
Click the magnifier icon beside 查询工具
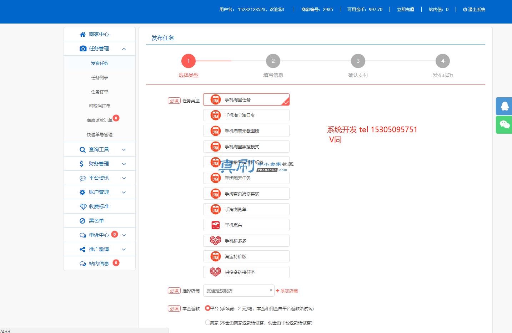pyautogui.click(x=82, y=150)
